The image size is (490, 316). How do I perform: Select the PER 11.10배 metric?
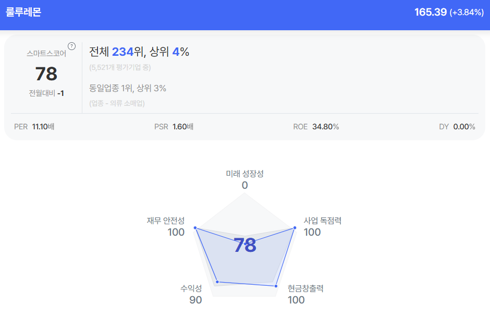(x=34, y=127)
